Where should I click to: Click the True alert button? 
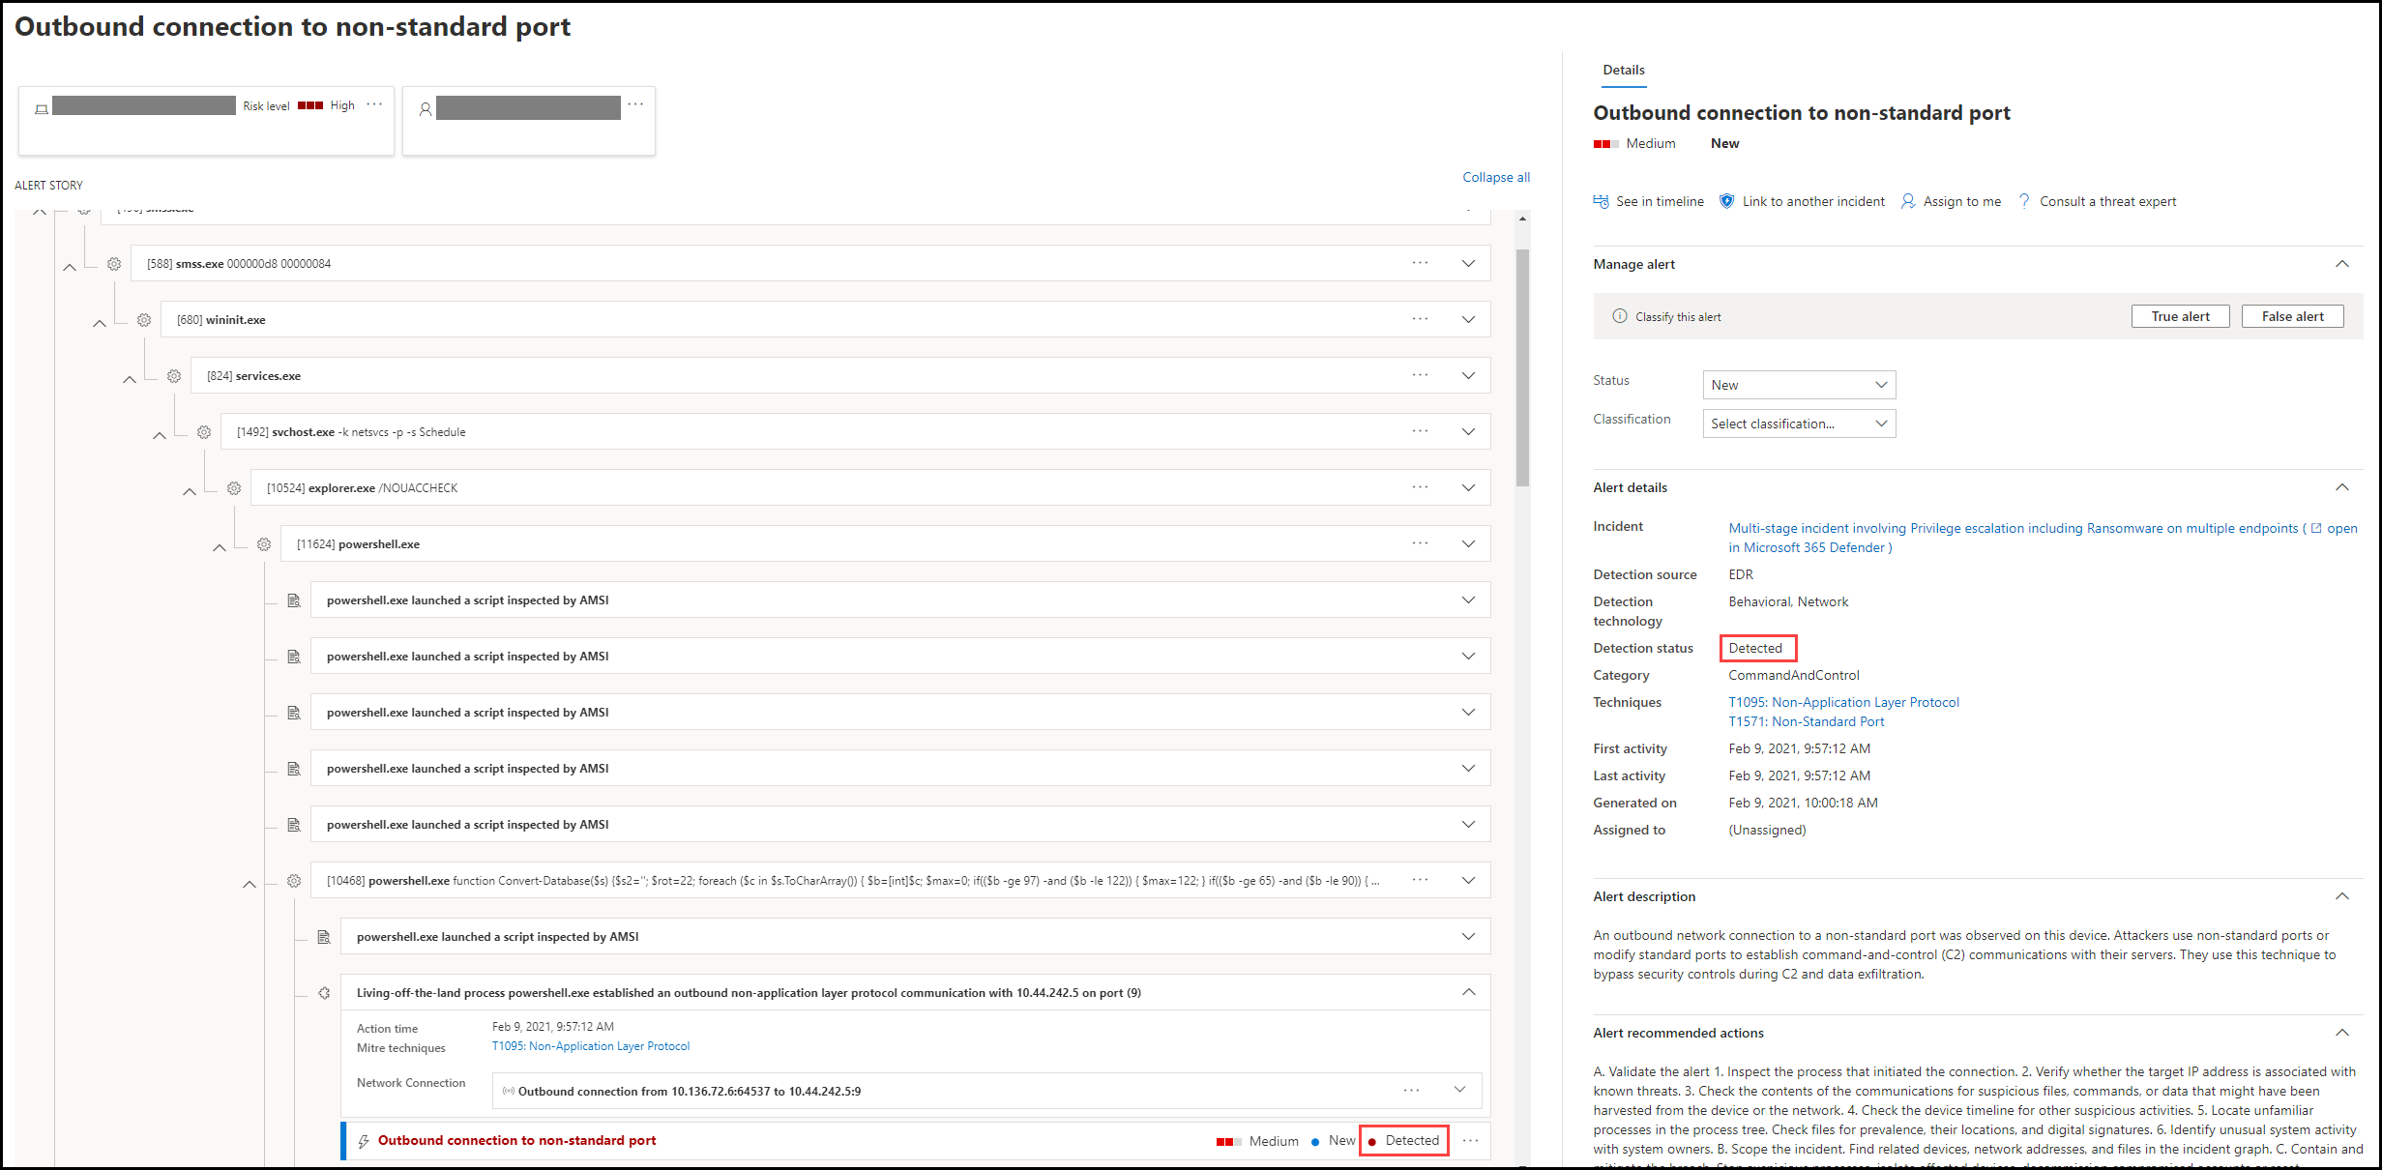tap(2179, 316)
